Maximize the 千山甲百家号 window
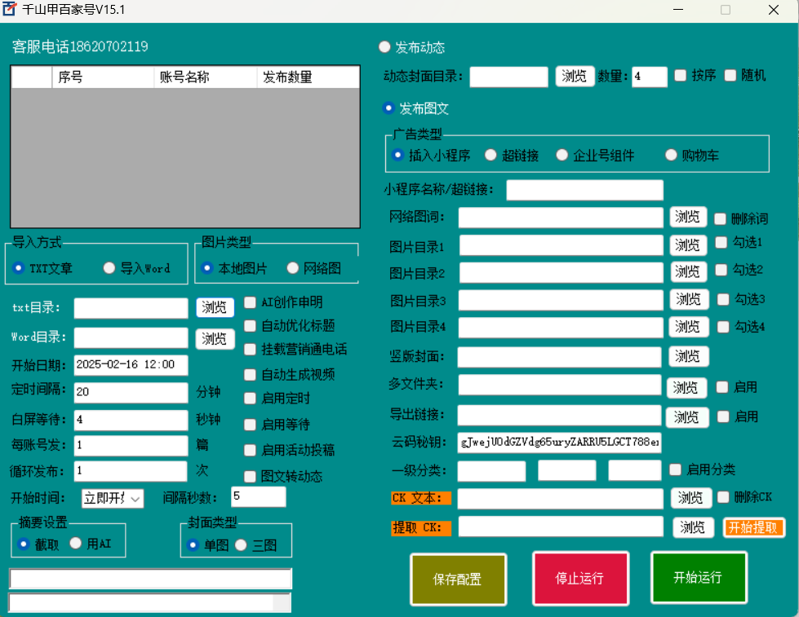 [x=725, y=11]
